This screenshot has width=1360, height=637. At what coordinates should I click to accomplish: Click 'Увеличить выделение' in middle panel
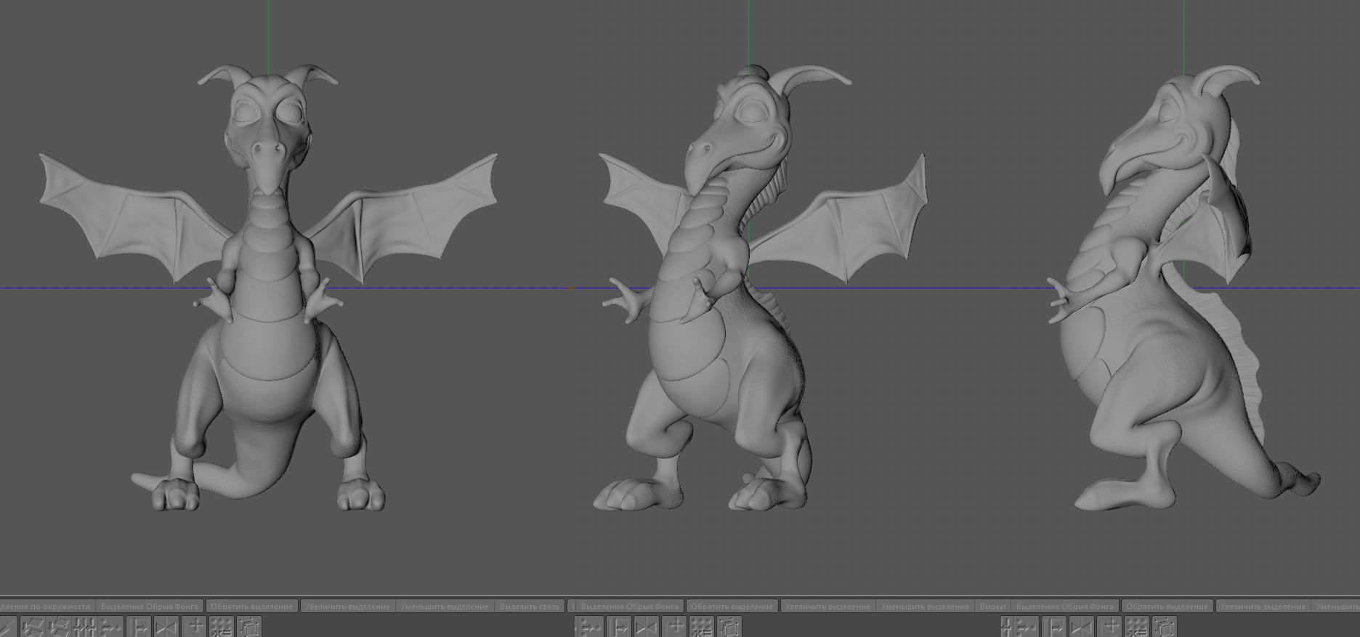pos(827,606)
